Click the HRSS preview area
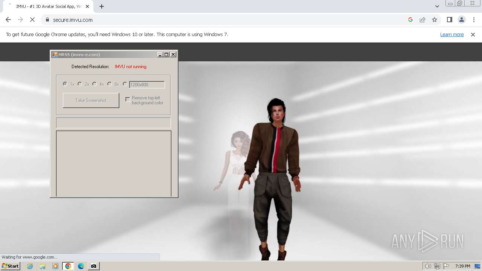This screenshot has width=482, height=271. pos(114,163)
